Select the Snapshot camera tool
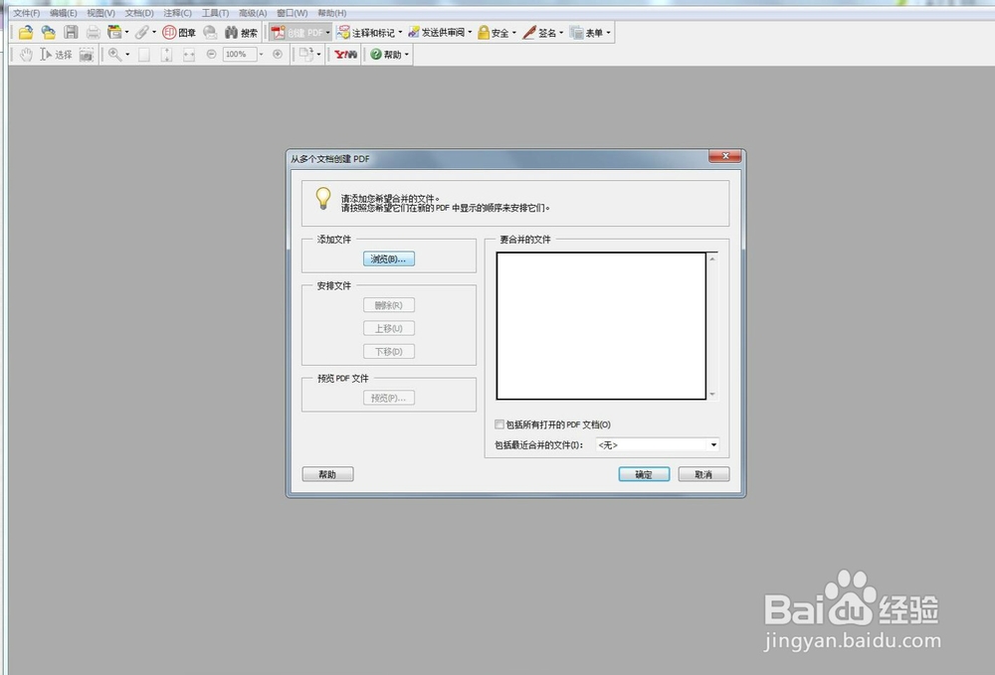The height and width of the screenshot is (675, 995). coord(87,55)
